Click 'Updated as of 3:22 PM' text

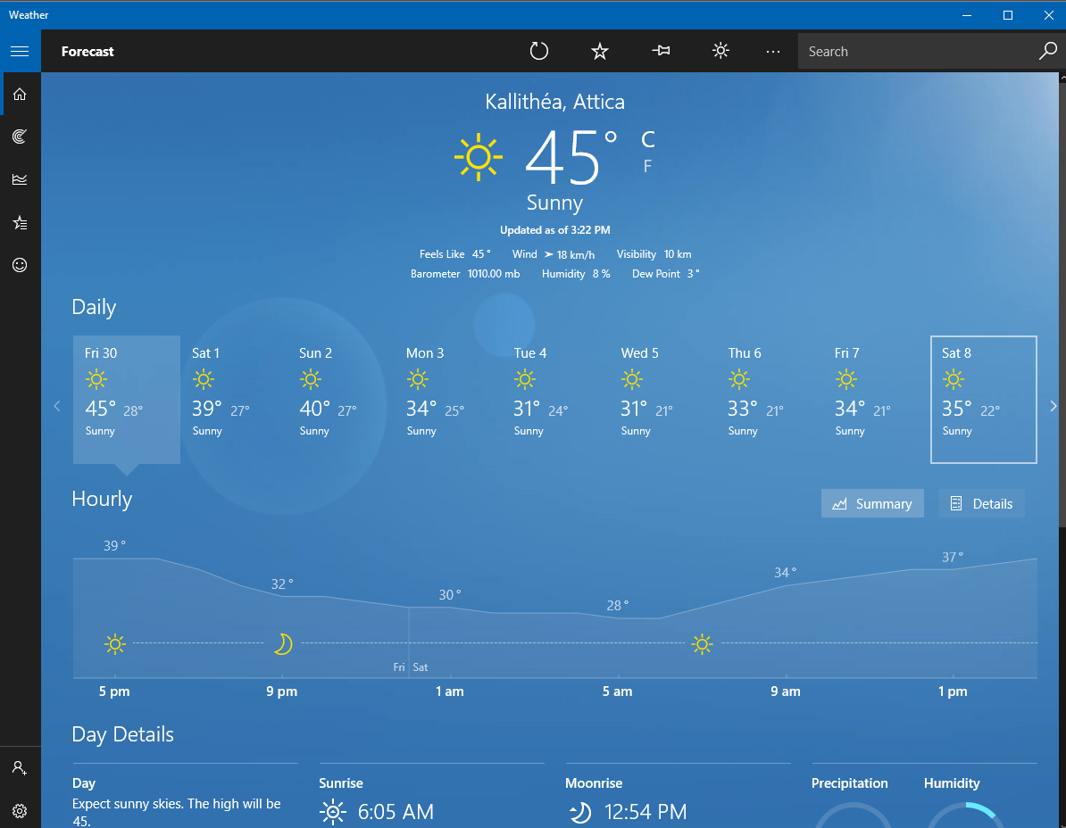554,230
